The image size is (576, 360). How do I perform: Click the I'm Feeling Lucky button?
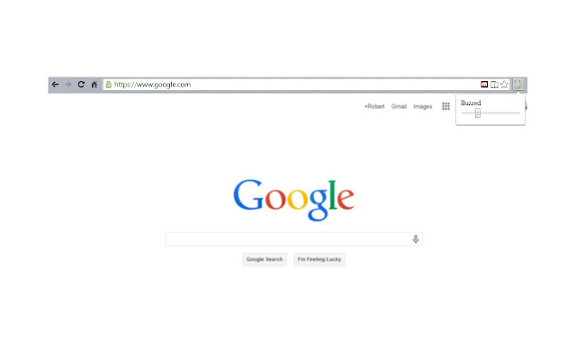319,259
